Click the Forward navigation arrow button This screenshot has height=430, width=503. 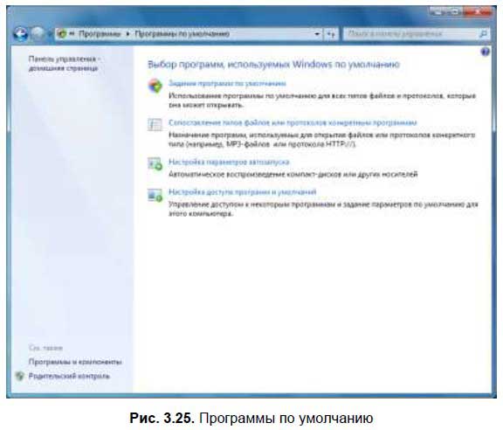pyautogui.click(x=38, y=33)
